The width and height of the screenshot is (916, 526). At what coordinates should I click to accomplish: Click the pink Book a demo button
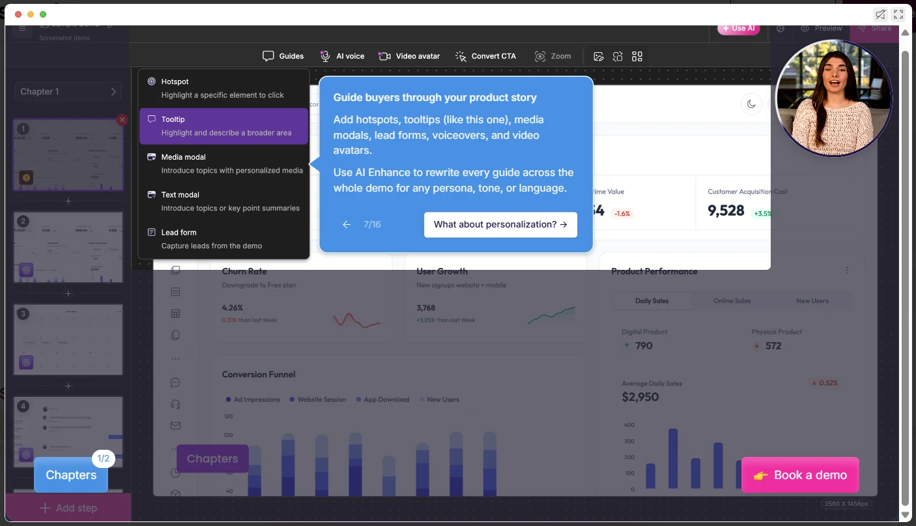tap(800, 475)
